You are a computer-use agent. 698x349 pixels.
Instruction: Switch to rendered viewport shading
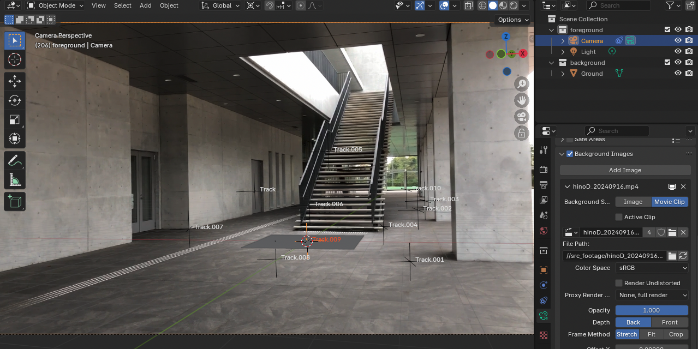[512, 5]
